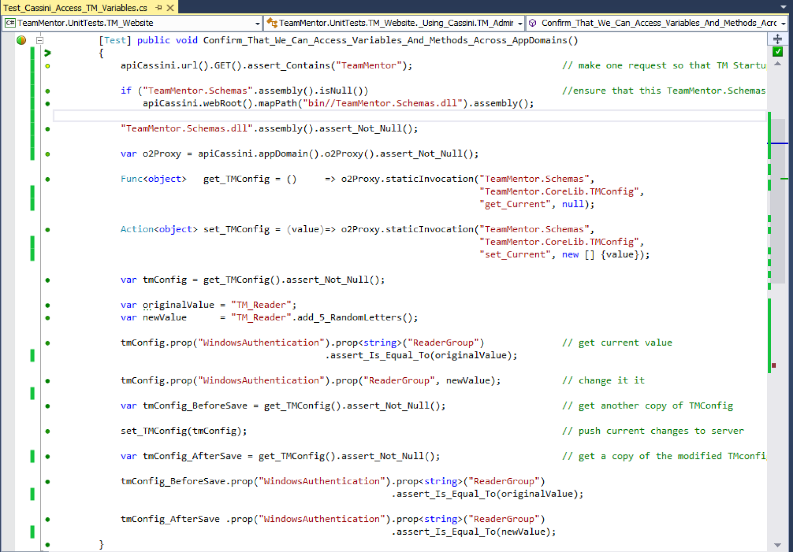Click the pin icon on the file tab
The width and height of the screenshot is (793, 552).
point(159,8)
